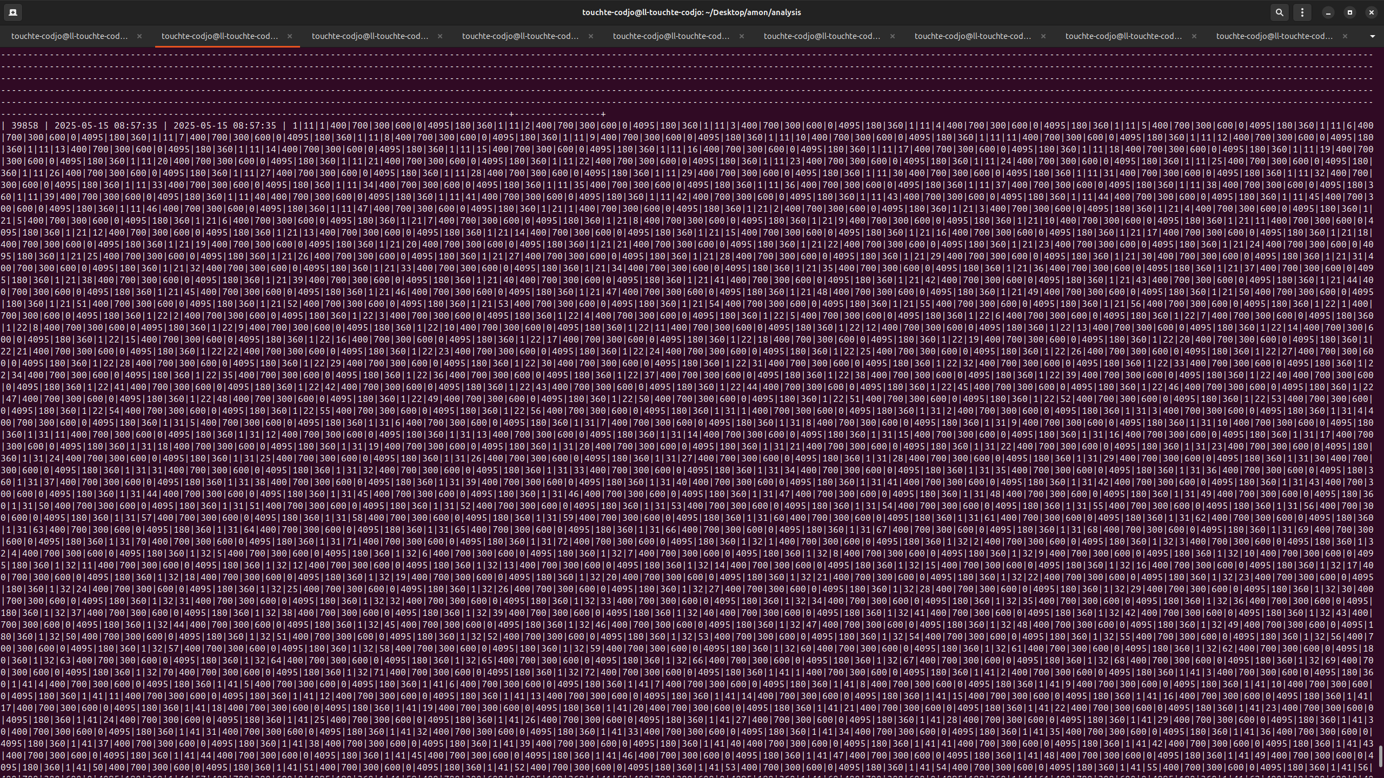Click the vertical scrollbar thumb
1384x778 pixels.
pyautogui.click(x=1380, y=756)
